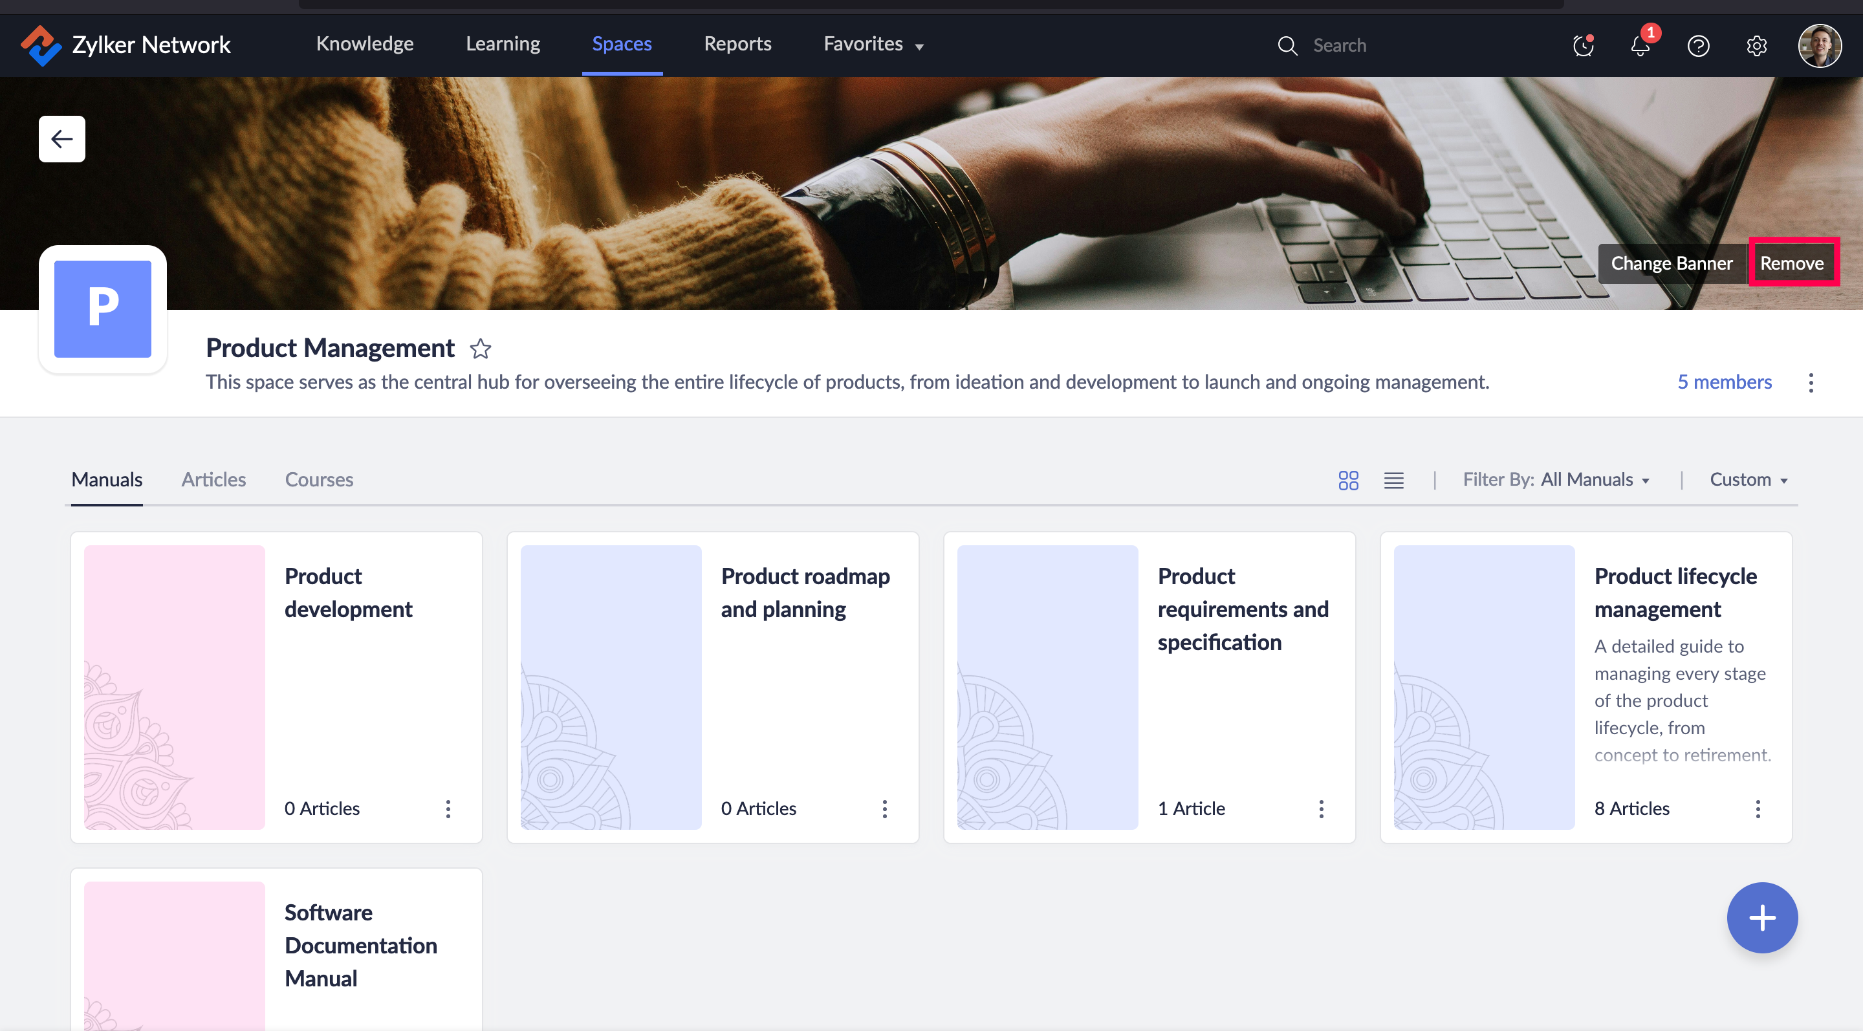1863x1031 pixels.
Task: Click Product roadmap and planning title
Action: (805, 593)
